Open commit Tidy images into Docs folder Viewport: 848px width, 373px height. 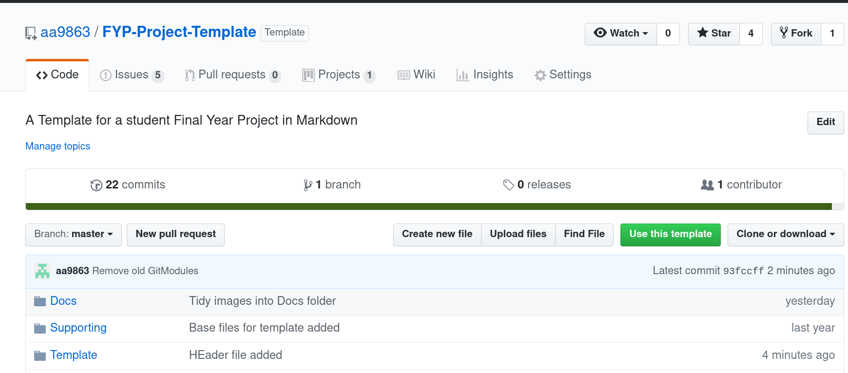(x=262, y=301)
